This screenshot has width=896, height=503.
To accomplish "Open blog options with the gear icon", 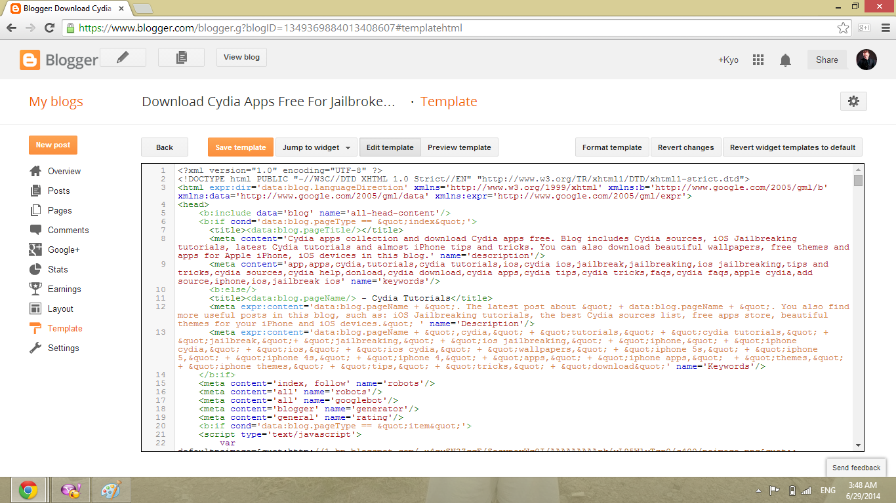I will click(853, 102).
